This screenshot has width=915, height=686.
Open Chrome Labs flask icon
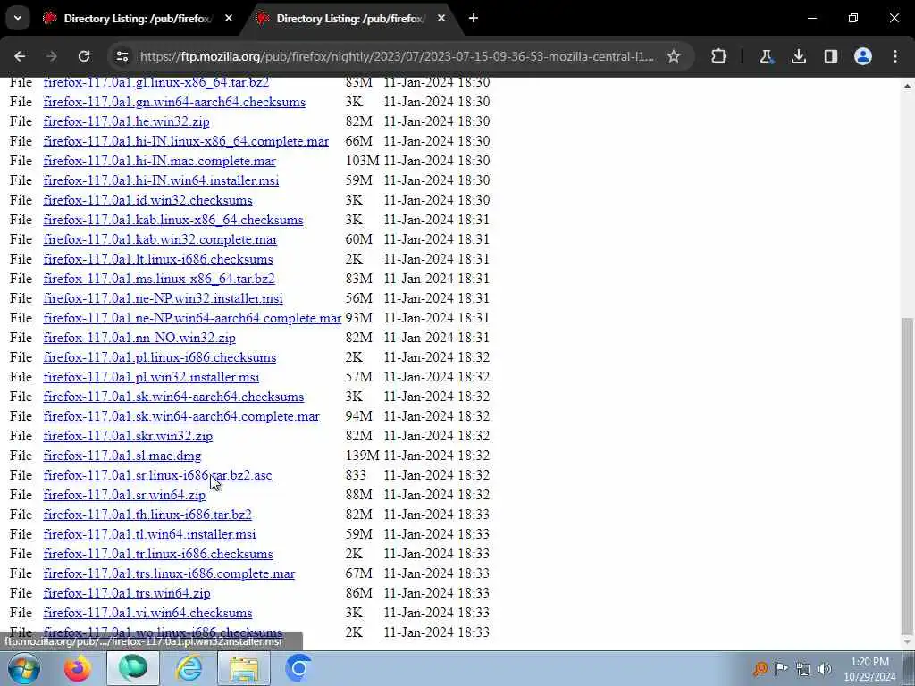(x=766, y=56)
